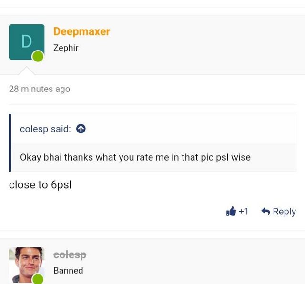The width and height of the screenshot is (305, 284).
Task: Click the +1 like count
Action: coord(244,212)
